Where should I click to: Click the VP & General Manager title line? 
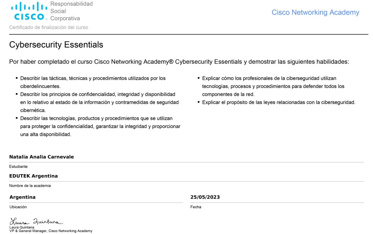point(51,231)
